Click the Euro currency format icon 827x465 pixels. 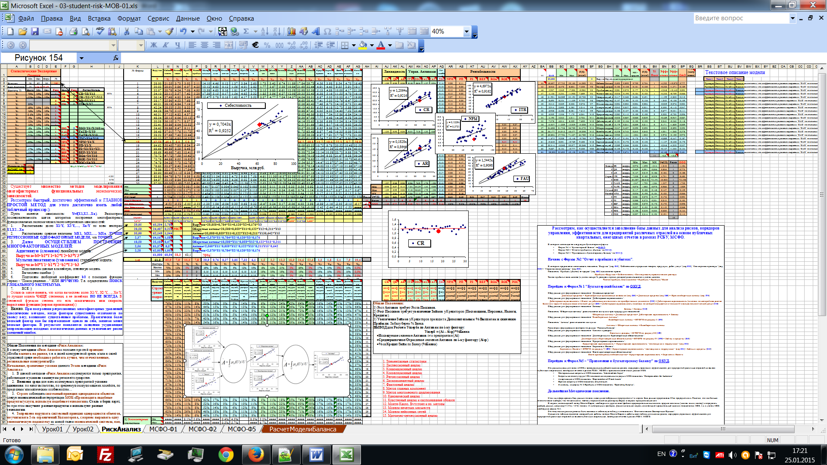point(255,45)
